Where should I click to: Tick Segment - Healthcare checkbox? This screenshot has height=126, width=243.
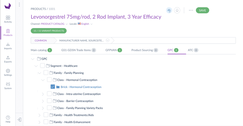[x=43, y=66]
